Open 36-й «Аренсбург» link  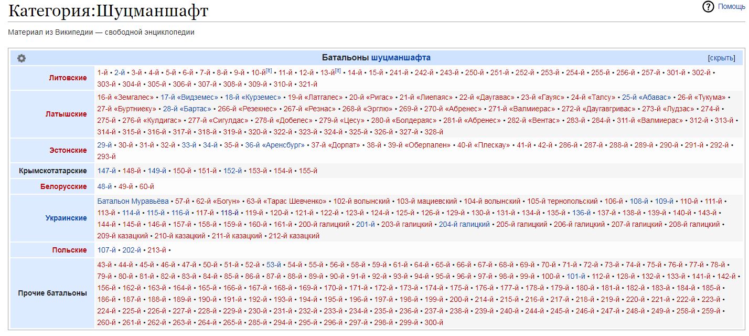275,145
